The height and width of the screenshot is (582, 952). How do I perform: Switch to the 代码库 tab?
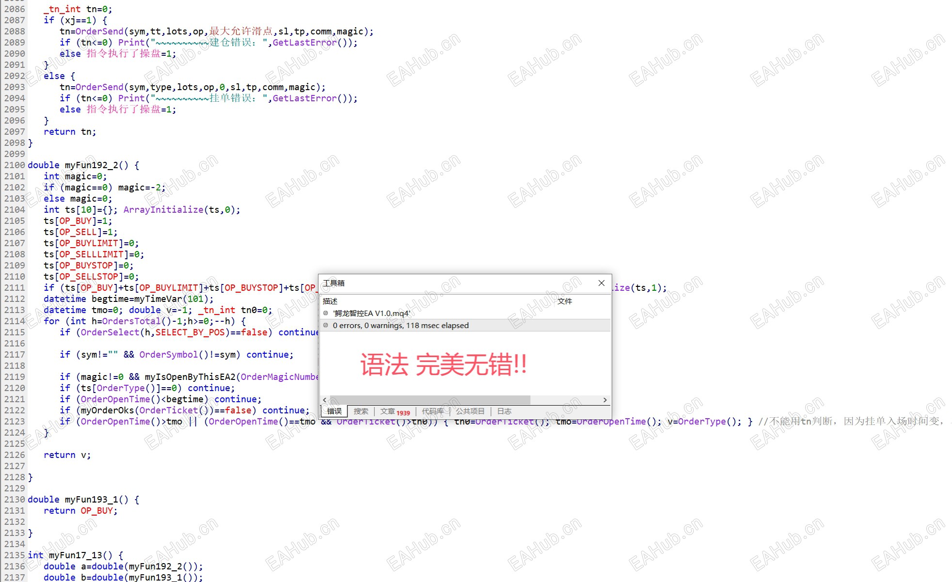(x=432, y=411)
